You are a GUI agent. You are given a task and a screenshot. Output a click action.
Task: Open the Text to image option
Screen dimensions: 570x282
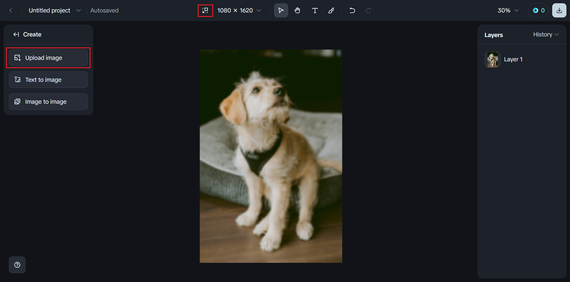click(x=48, y=80)
